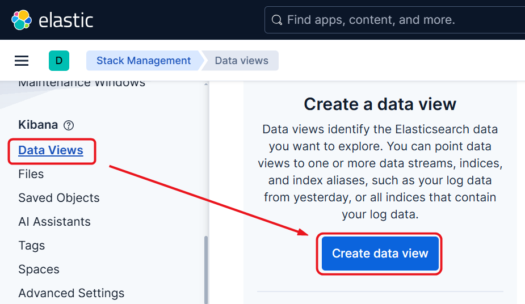The height and width of the screenshot is (304, 525).
Task: Click the Data views breadcrumb
Action: 241,61
